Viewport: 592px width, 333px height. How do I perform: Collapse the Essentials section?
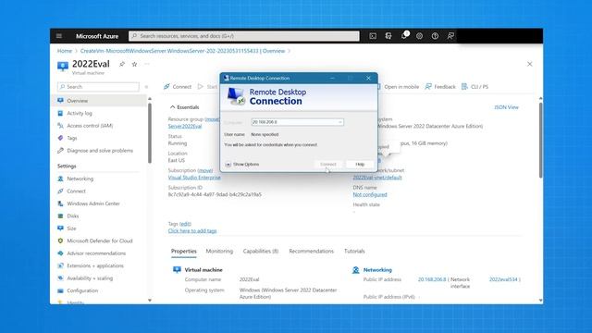coord(184,107)
